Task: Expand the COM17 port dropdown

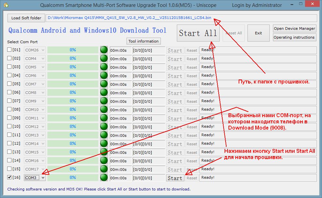Action: (35, 169)
